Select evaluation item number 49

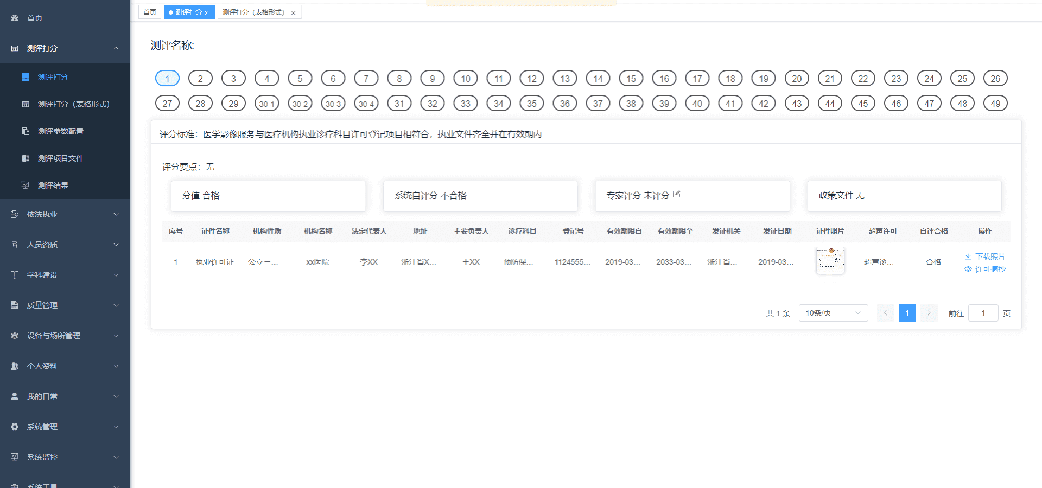995,104
